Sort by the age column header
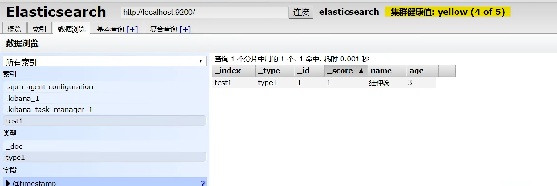 (423, 71)
